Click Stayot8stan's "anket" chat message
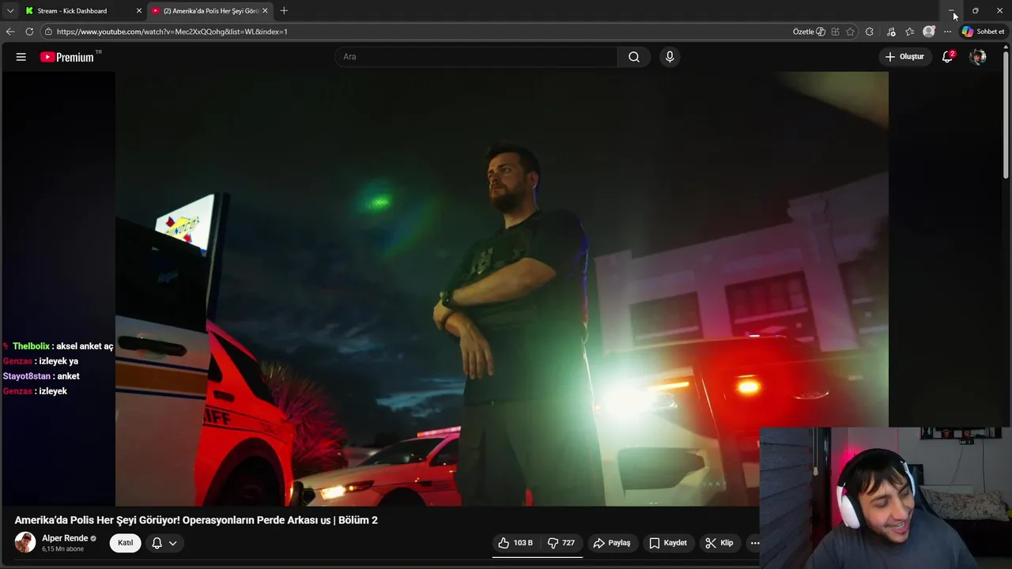The width and height of the screenshot is (1012, 569). tap(69, 376)
